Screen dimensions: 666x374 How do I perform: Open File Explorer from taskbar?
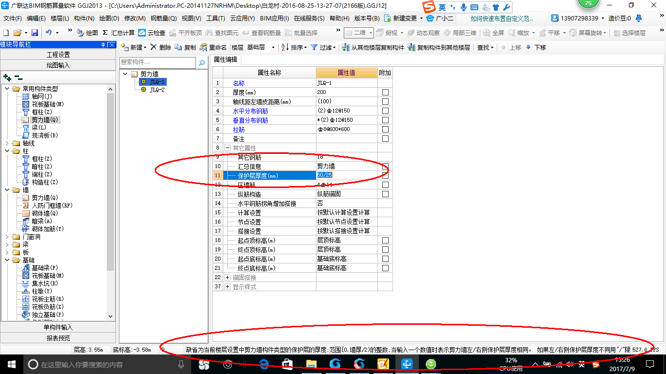pos(311,364)
